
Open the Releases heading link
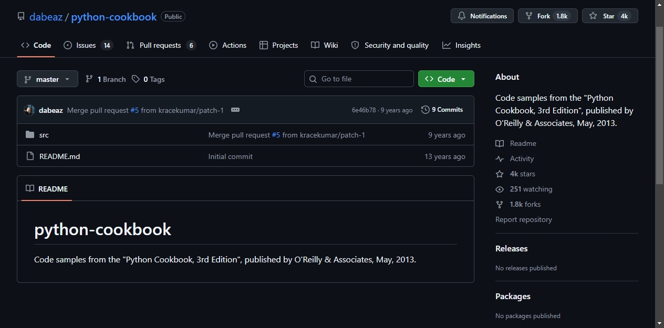coord(511,248)
